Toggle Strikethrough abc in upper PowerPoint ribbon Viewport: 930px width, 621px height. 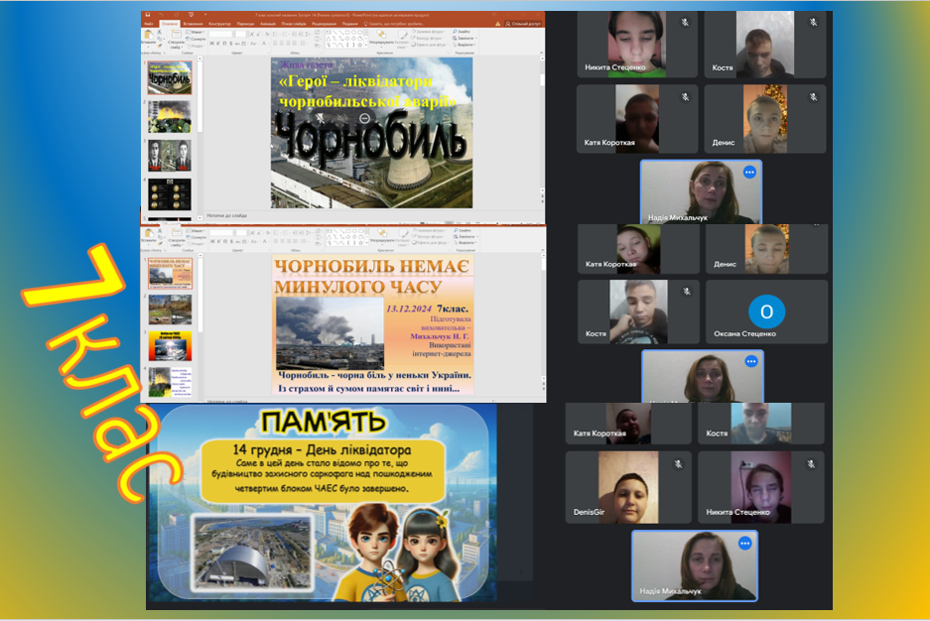click(x=236, y=44)
